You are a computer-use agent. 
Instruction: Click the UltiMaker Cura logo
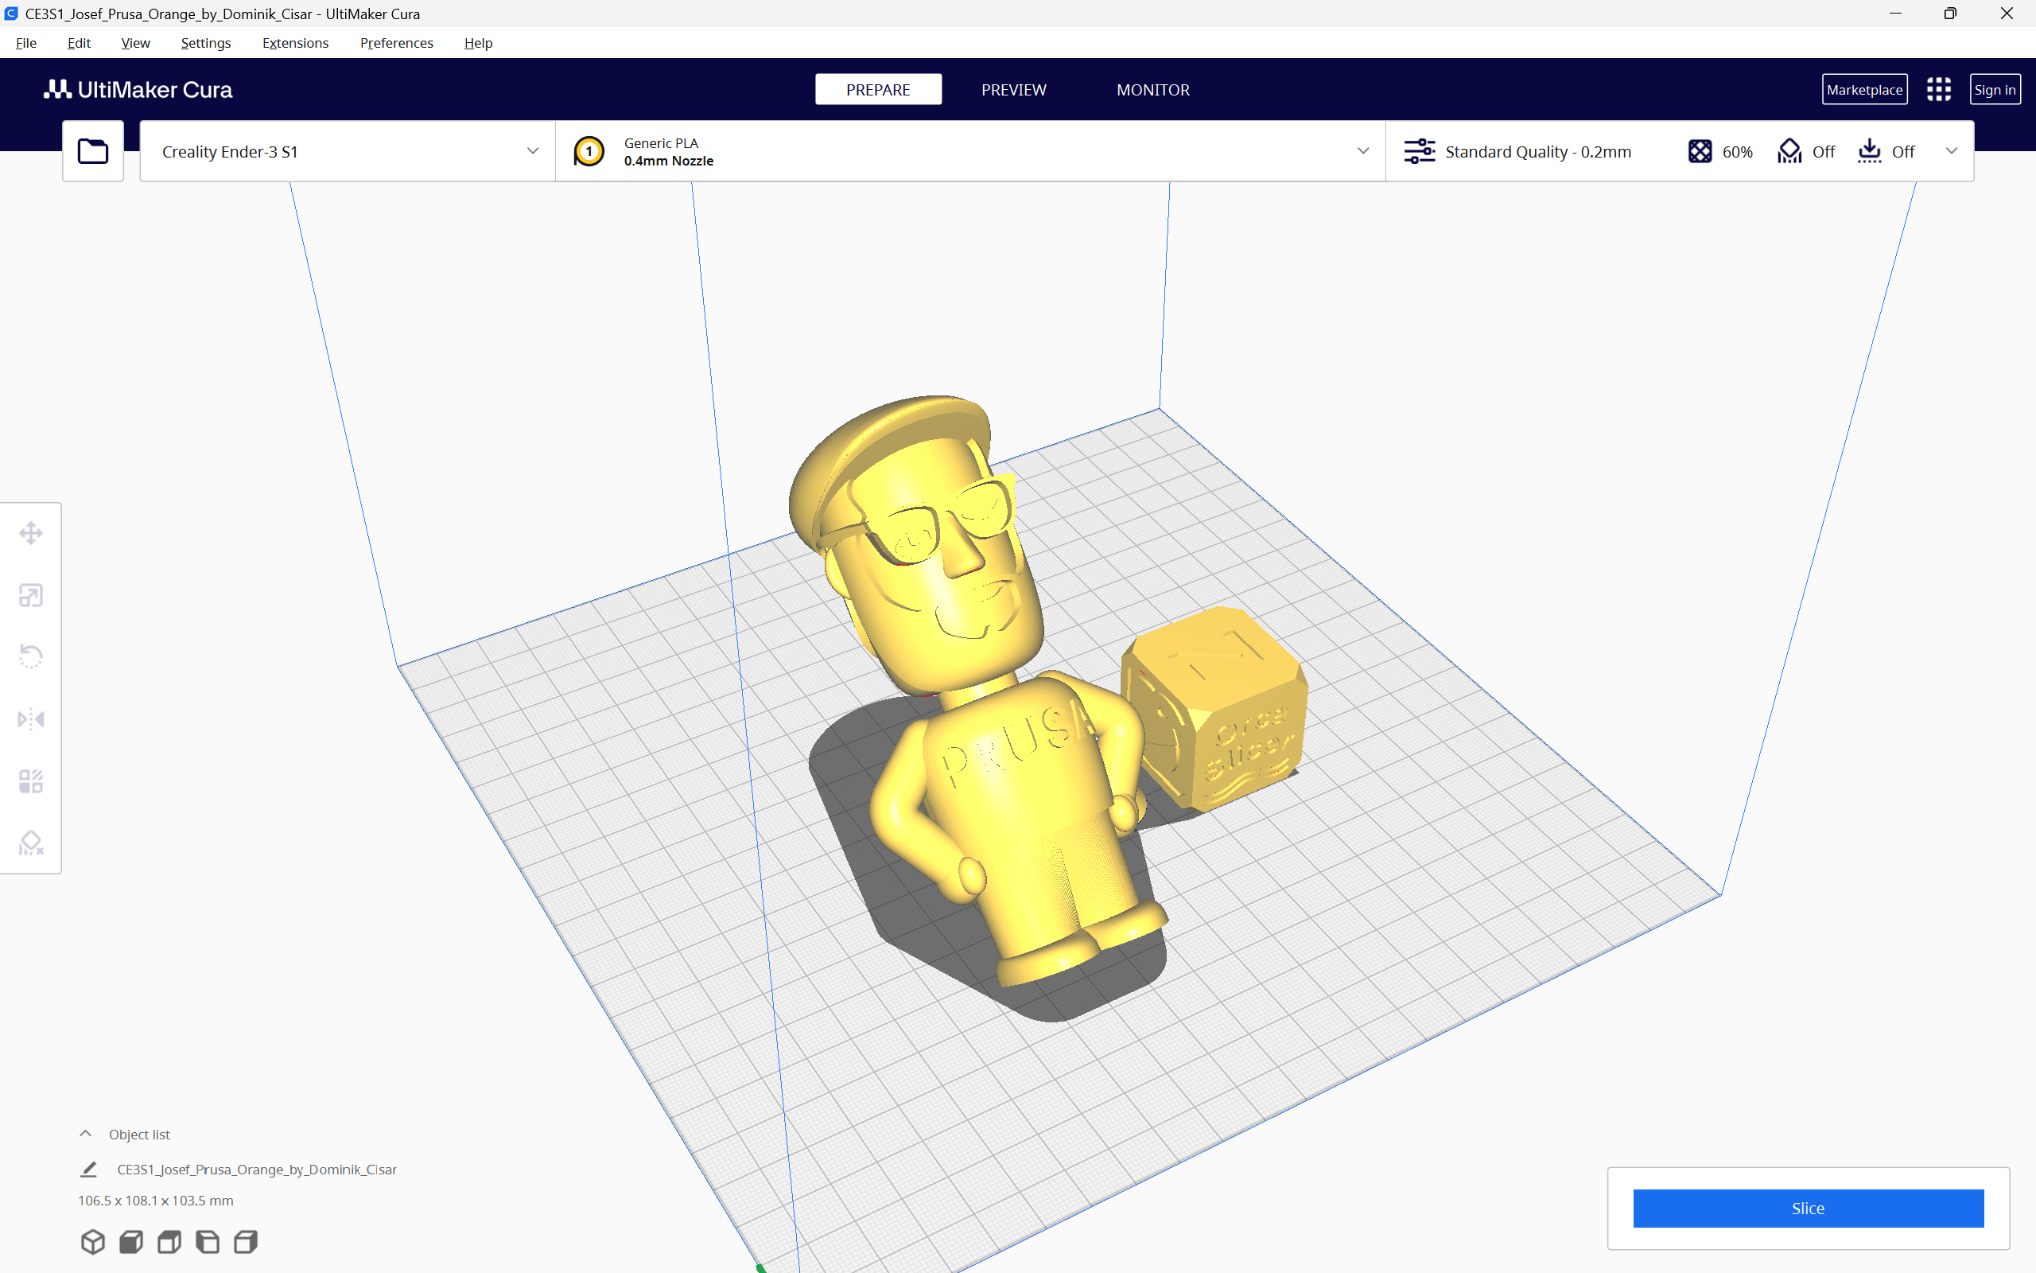click(138, 89)
